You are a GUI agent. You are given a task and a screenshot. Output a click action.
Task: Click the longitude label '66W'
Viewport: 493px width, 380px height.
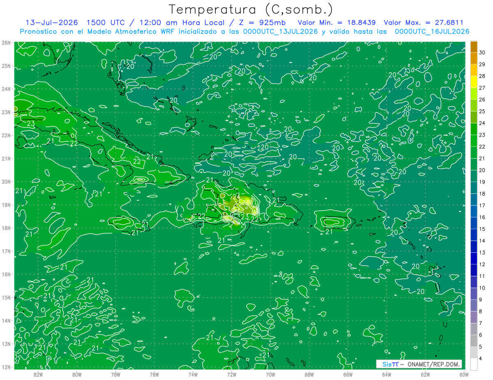[348, 374]
